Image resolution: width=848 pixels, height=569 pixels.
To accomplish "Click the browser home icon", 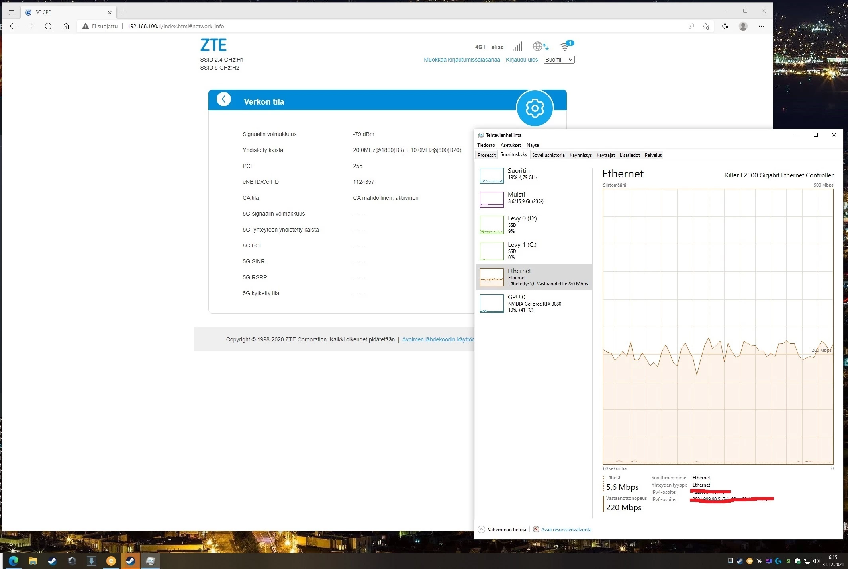I will [66, 26].
